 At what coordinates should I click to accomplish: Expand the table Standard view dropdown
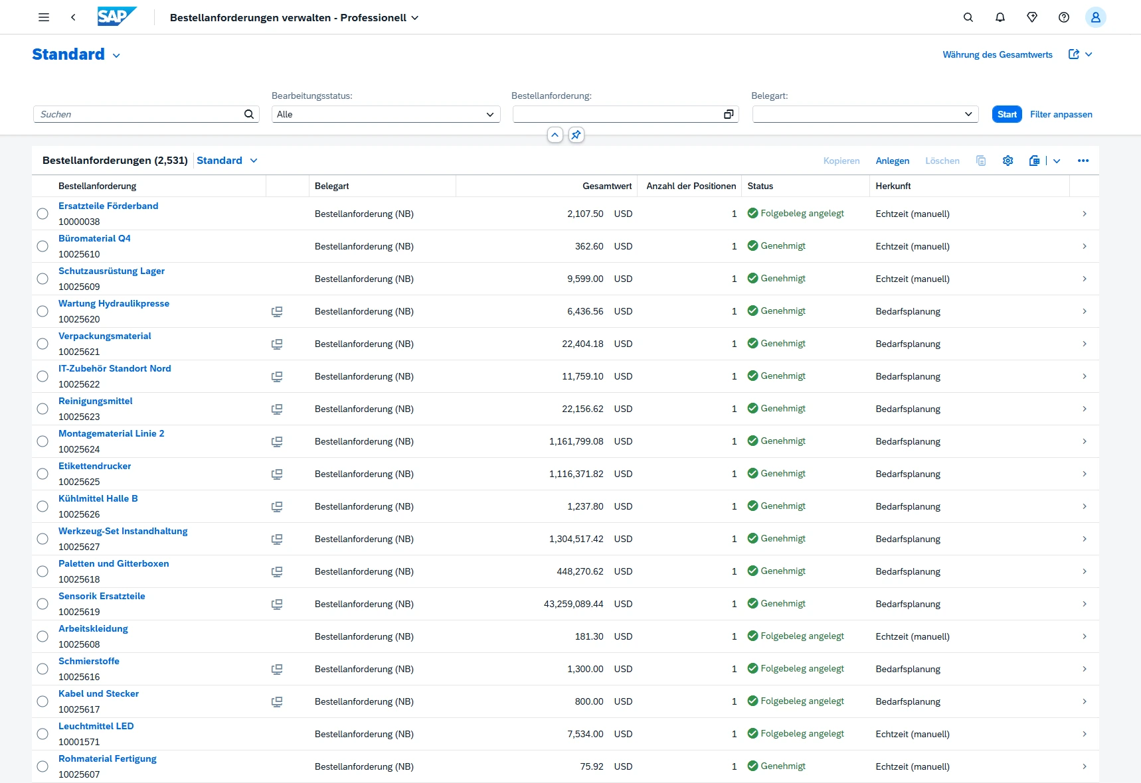(254, 161)
